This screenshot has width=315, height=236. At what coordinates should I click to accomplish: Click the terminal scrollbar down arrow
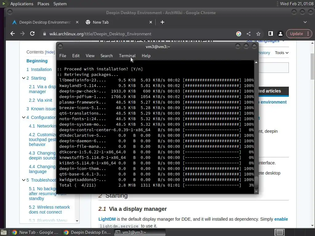pyautogui.click(x=256, y=191)
